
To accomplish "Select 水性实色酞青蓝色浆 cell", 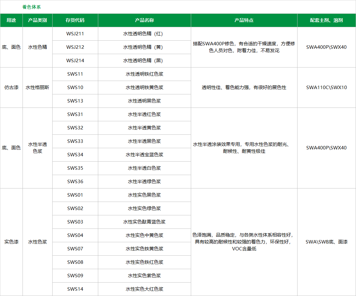I will pos(145,222).
